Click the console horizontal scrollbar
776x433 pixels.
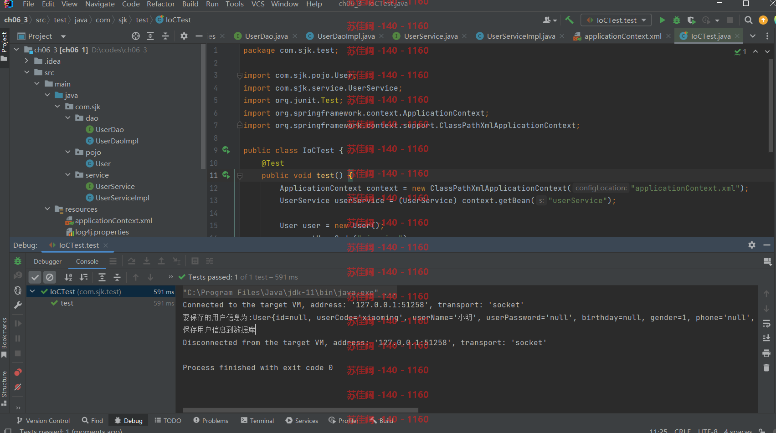click(x=300, y=410)
